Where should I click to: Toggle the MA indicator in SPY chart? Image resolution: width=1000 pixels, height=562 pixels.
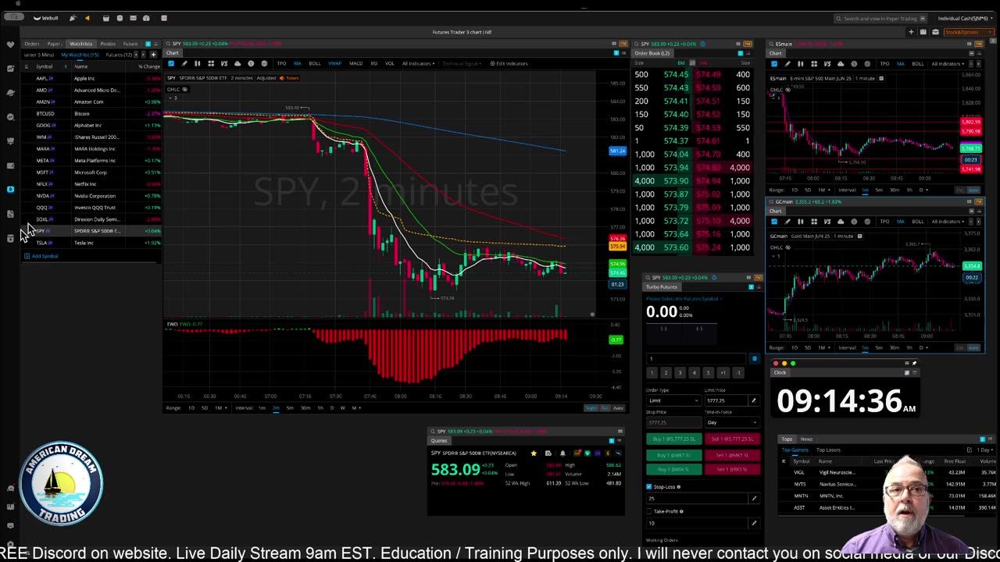tap(297, 63)
